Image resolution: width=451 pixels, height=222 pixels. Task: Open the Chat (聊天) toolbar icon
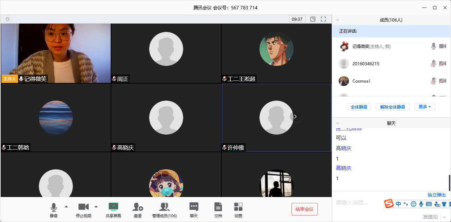[194, 207]
